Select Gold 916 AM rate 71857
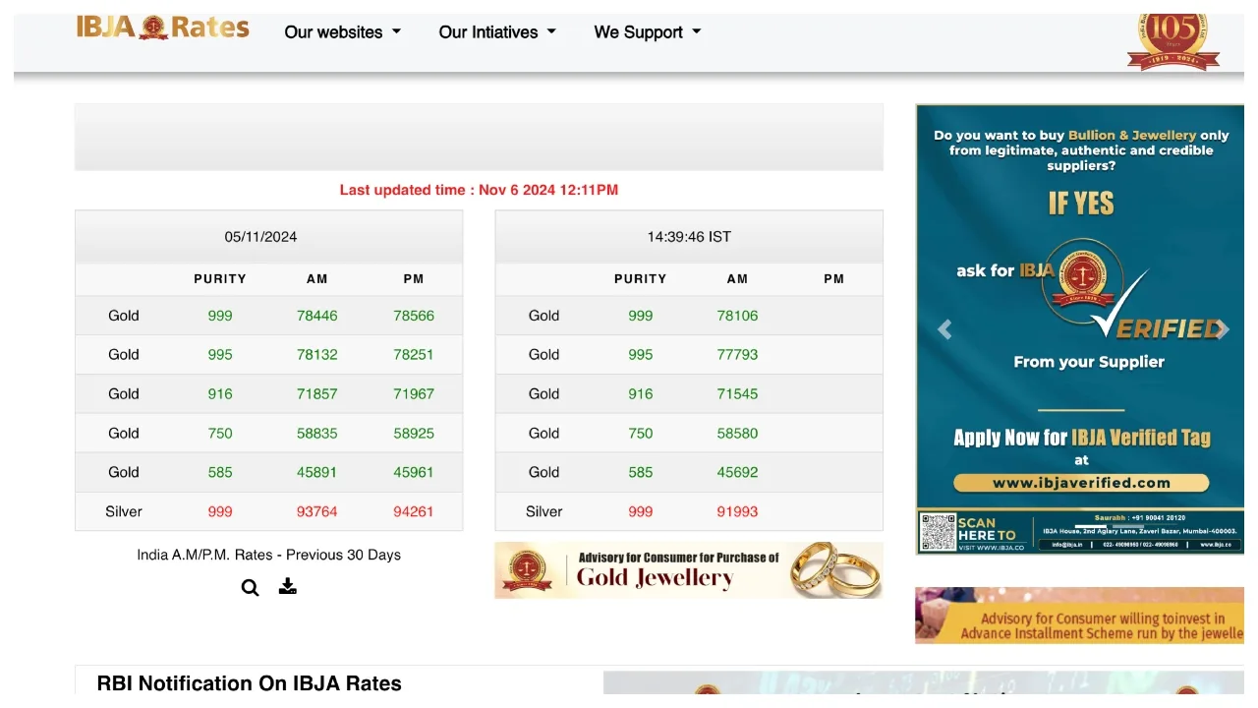The image size is (1258, 708). click(317, 394)
